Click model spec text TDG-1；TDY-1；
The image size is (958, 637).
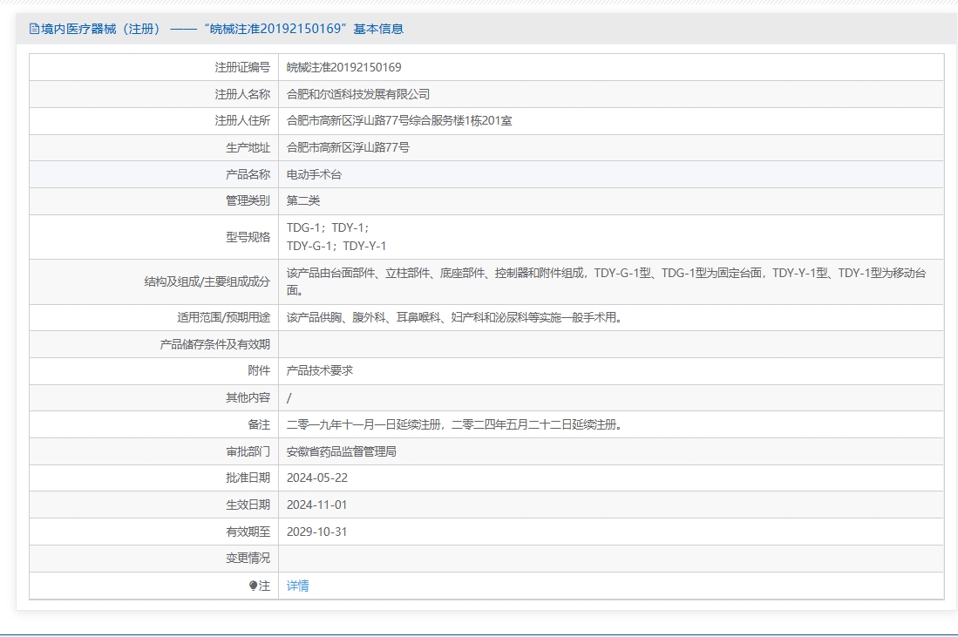pos(328,227)
